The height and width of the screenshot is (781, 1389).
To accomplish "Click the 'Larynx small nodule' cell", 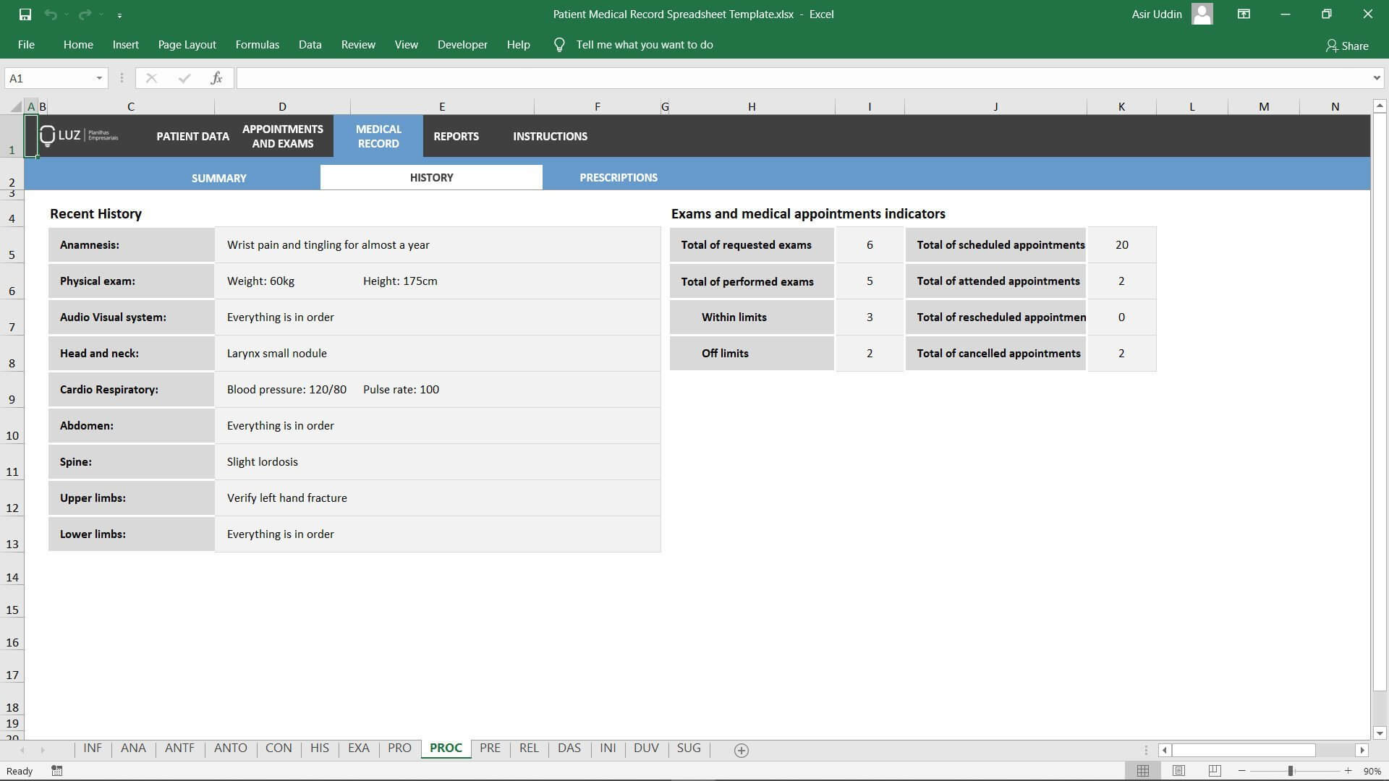I will pos(438,353).
